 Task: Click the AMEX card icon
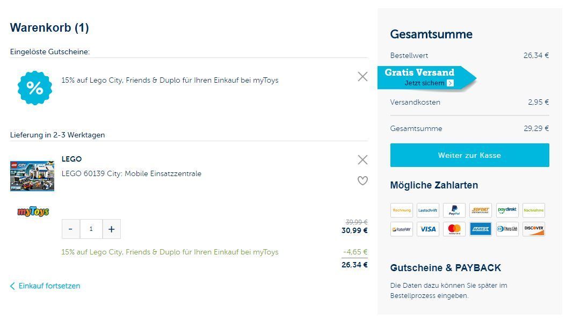coord(481,229)
